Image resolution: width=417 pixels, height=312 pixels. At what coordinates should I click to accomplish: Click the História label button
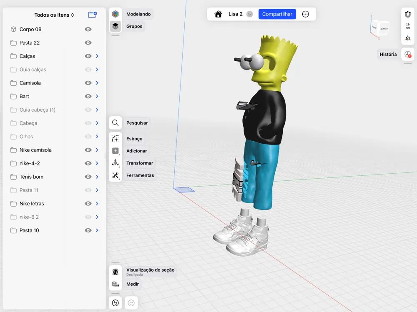pos(388,54)
